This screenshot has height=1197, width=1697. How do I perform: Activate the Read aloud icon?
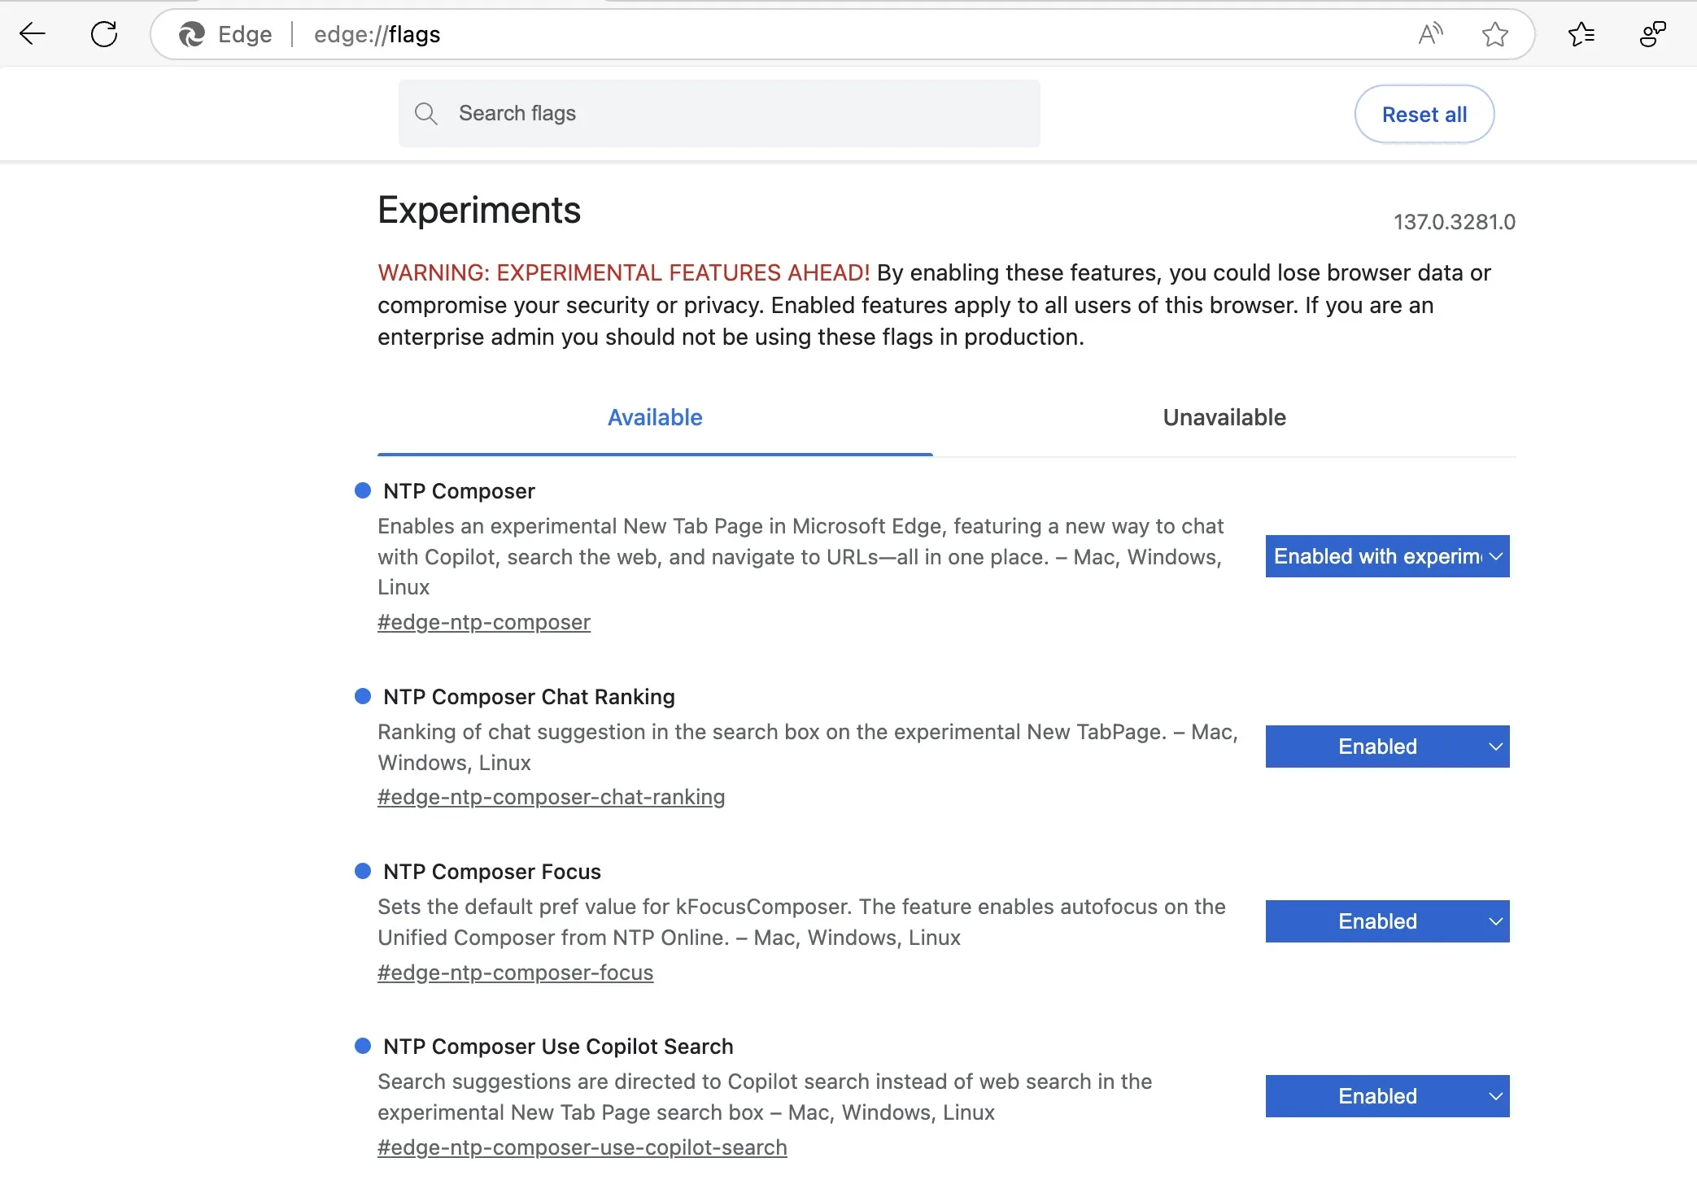tap(1429, 34)
